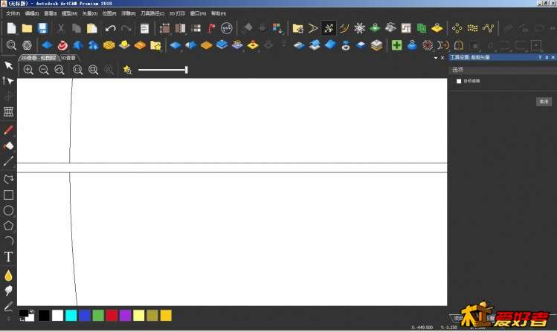
Task: Select the Text tool
Action: 8,257
